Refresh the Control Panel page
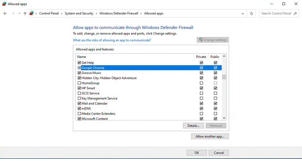 click(x=252, y=14)
